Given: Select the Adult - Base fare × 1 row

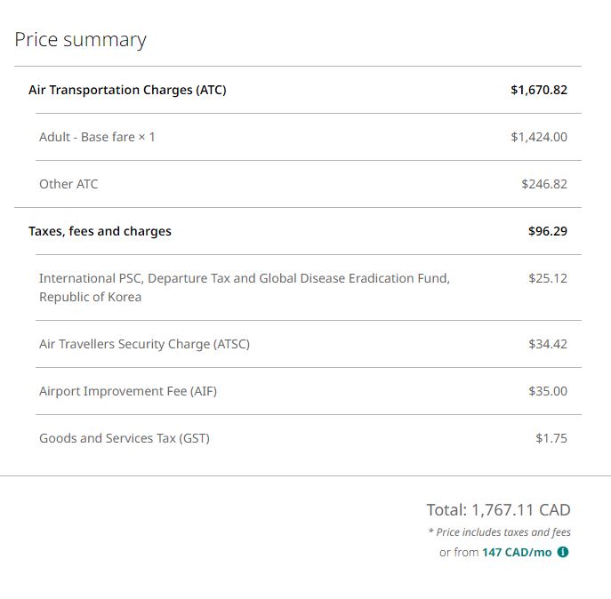Looking at the screenshot, I should 97,137.
